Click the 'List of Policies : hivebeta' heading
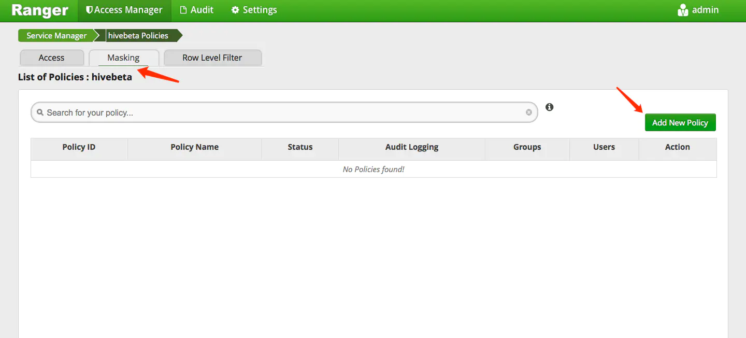 coord(75,77)
